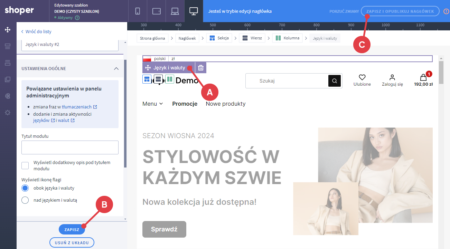Click the small model banner photo
450x249 pixels.
(x=326, y=209)
